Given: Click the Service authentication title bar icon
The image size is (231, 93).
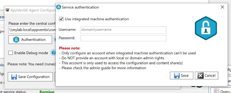Looking at the screenshot, I should click(59, 7).
